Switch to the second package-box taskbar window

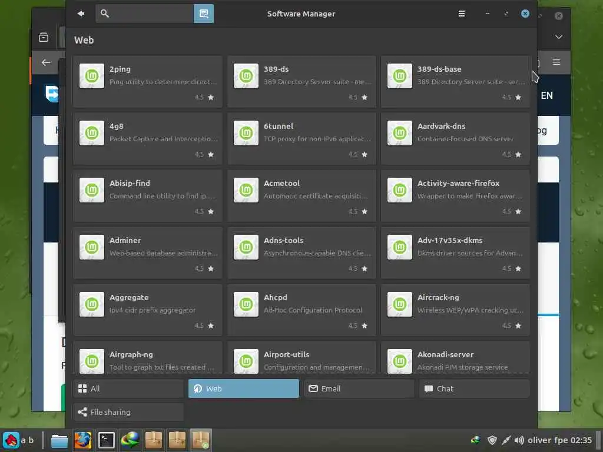177,440
